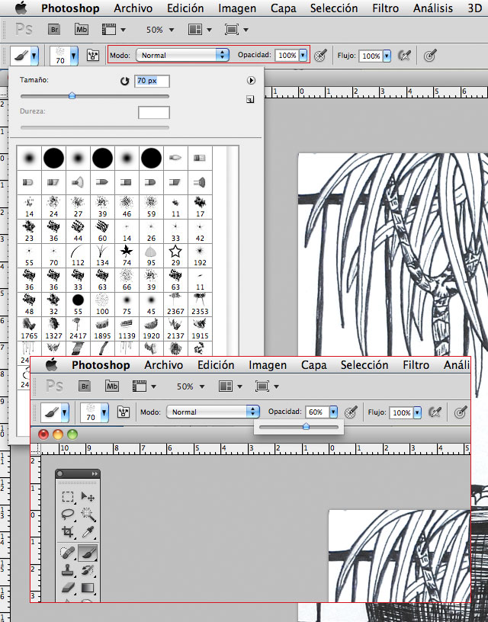Screen dimensions: 488x622
Task: Open the Archivo menu in main window
Action: pyautogui.click(x=133, y=8)
